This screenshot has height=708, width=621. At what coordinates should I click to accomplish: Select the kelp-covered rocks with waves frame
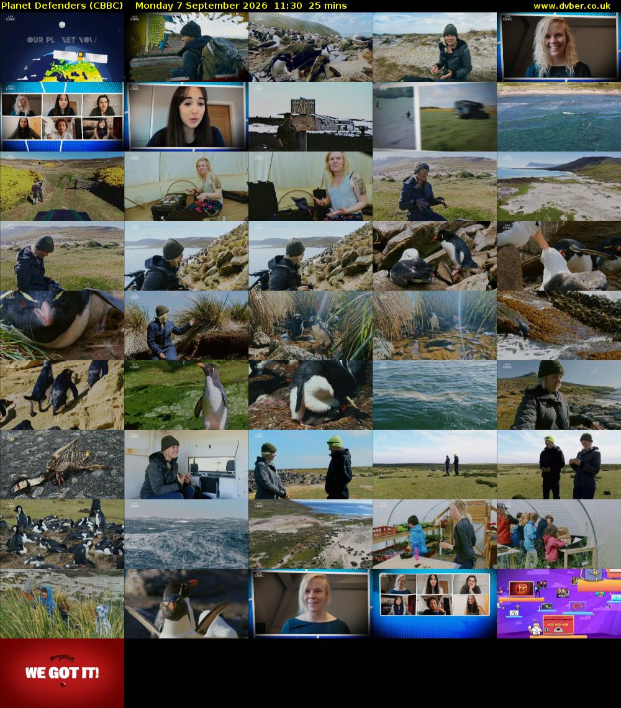point(559,325)
